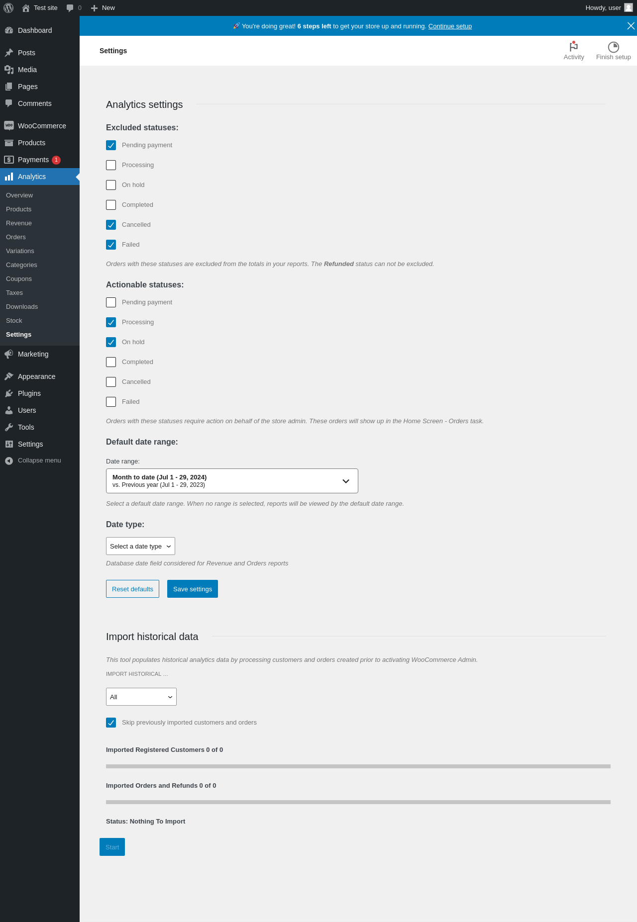Check Processing under Excluded statuses
This screenshot has width=637, height=922.
[111, 165]
